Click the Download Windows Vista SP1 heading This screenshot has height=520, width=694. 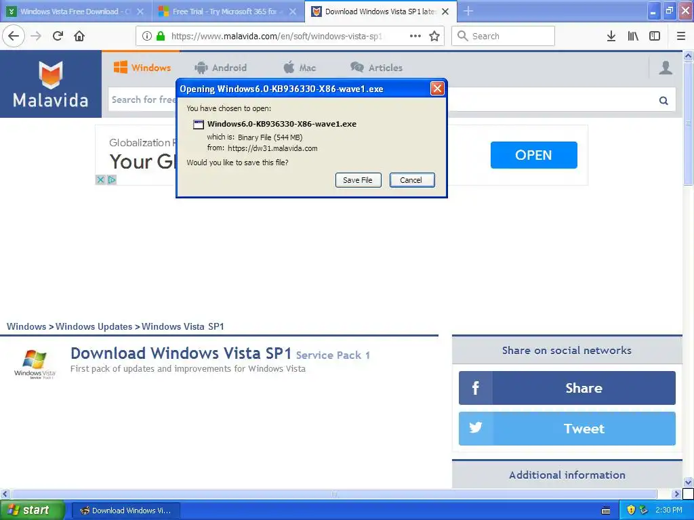pos(181,353)
